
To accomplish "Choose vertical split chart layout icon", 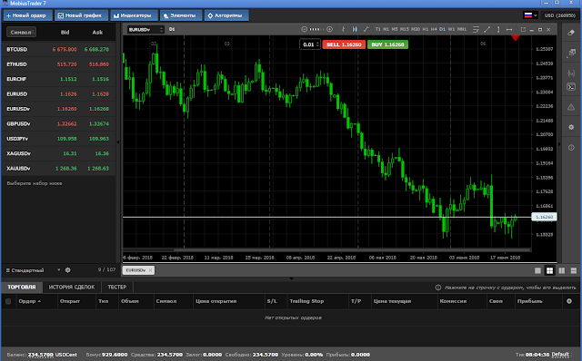I will (562, 270).
